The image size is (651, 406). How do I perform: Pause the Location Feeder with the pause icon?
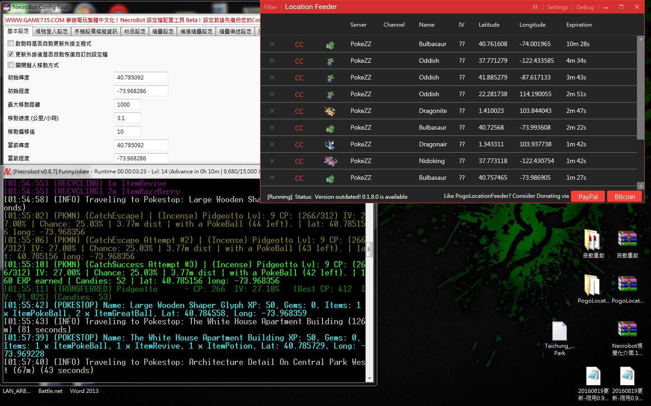[535, 7]
